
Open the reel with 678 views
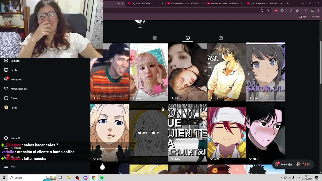click(x=110, y=133)
